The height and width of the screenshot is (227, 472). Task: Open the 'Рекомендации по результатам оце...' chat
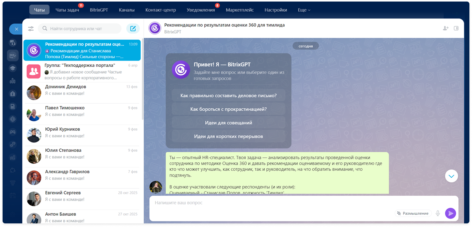point(82,50)
